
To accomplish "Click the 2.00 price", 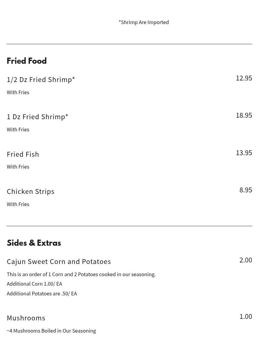I will [x=246, y=260].
